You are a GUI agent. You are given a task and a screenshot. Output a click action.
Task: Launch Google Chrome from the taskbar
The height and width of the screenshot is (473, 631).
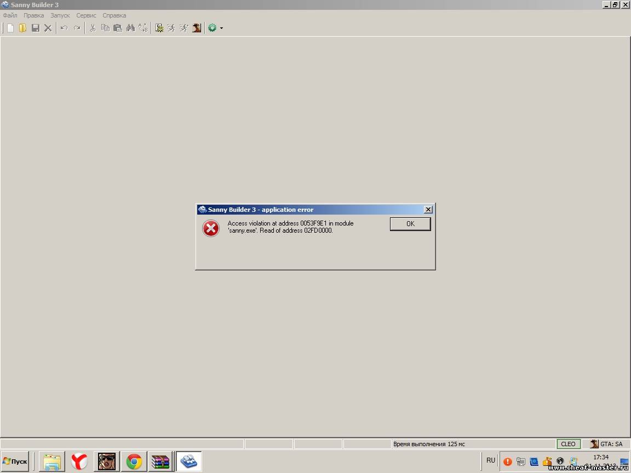pyautogui.click(x=134, y=462)
